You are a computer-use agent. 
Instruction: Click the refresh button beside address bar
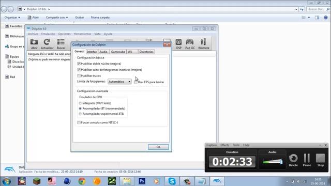pos(302,9)
